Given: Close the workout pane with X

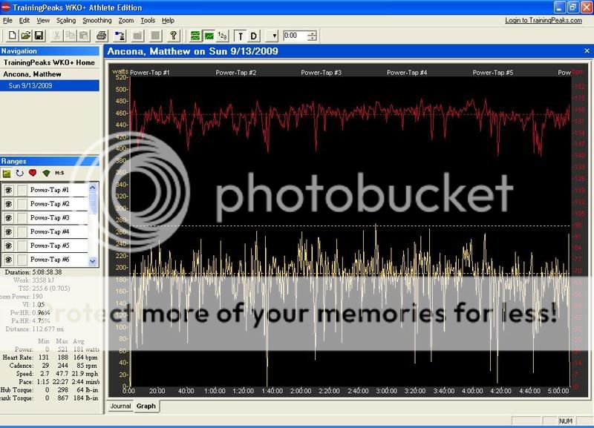Looking at the screenshot, I should (x=587, y=50).
